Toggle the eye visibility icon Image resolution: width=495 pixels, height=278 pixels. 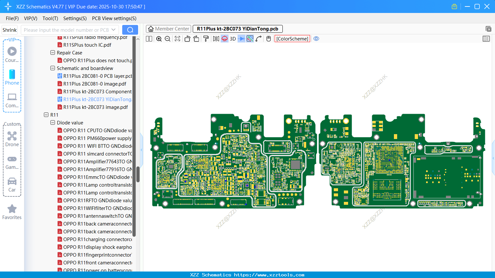[316, 39]
